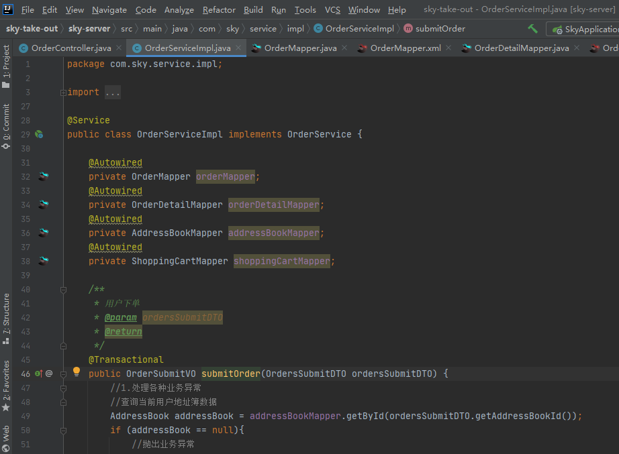Click OrderServiceImpl class in breadcrumb
Image resolution: width=619 pixels, height=454 pixels.
click(354, 29)
